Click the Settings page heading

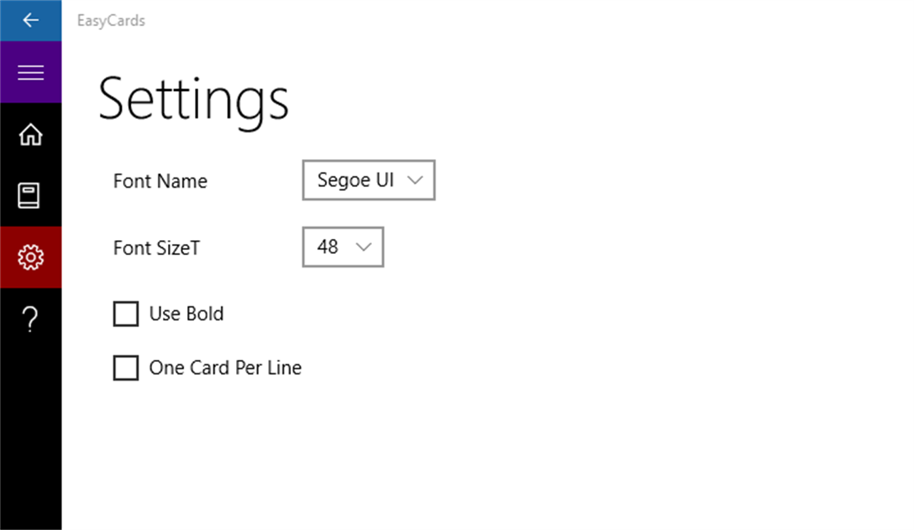coord(194,100)
